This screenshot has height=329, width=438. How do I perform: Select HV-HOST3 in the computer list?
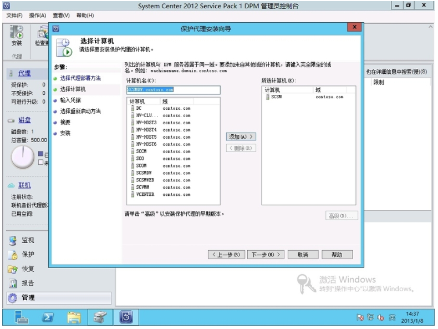tap(173, 123)
